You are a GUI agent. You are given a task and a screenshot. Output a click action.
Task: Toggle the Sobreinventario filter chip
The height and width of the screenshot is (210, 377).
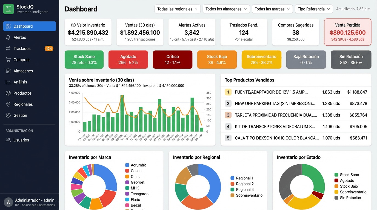point(261,59)
